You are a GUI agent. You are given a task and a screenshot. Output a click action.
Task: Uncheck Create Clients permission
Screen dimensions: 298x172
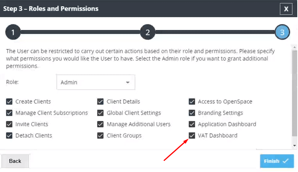[x=9, y=102]
